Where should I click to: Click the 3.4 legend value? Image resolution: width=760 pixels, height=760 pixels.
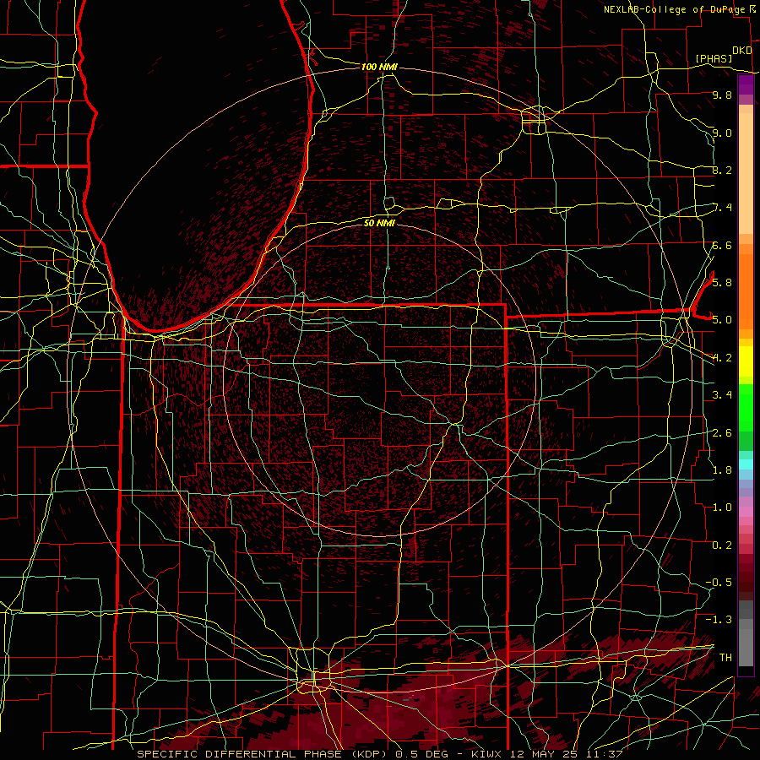click(722, 394)
